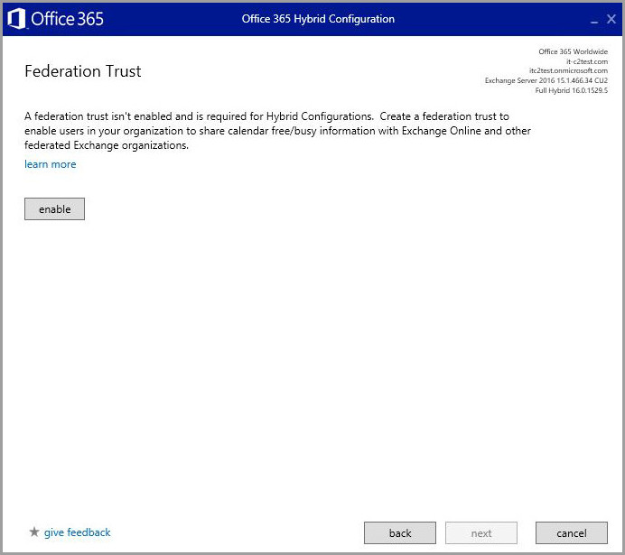Open the learn more link
625x555 pixels.
tap(51, 164)
